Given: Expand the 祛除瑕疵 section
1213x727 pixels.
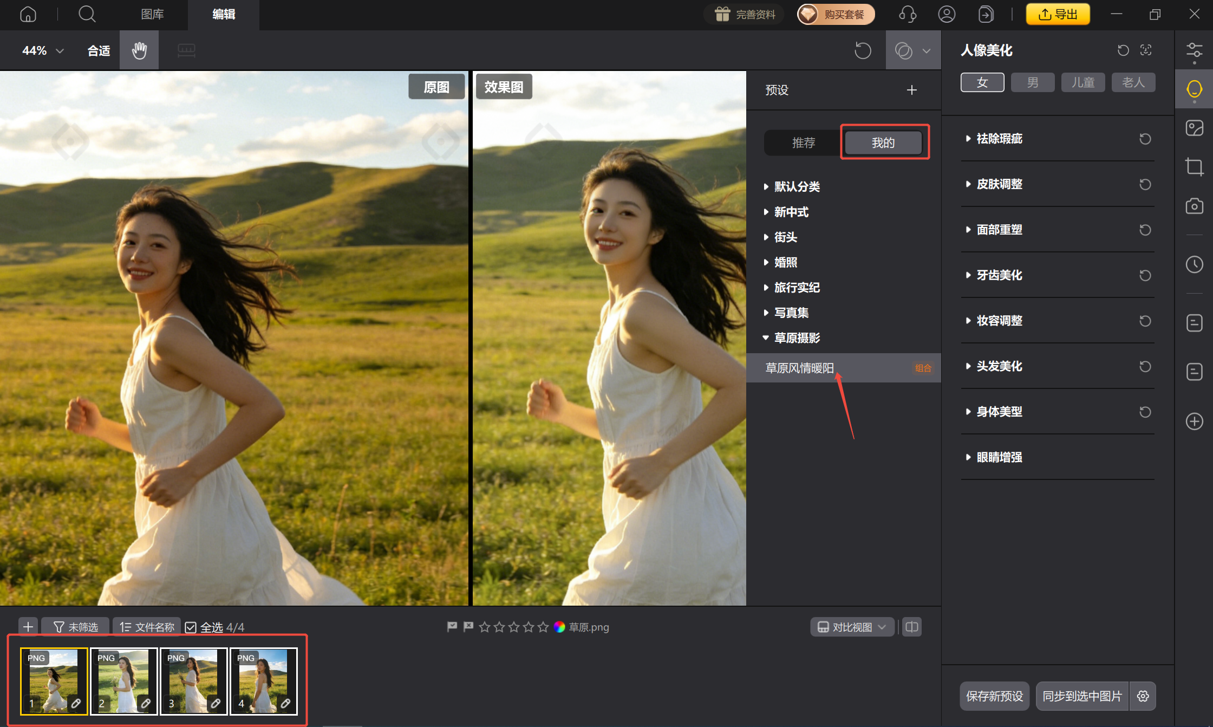Looking at the screenshot, I should click(999, 139).
